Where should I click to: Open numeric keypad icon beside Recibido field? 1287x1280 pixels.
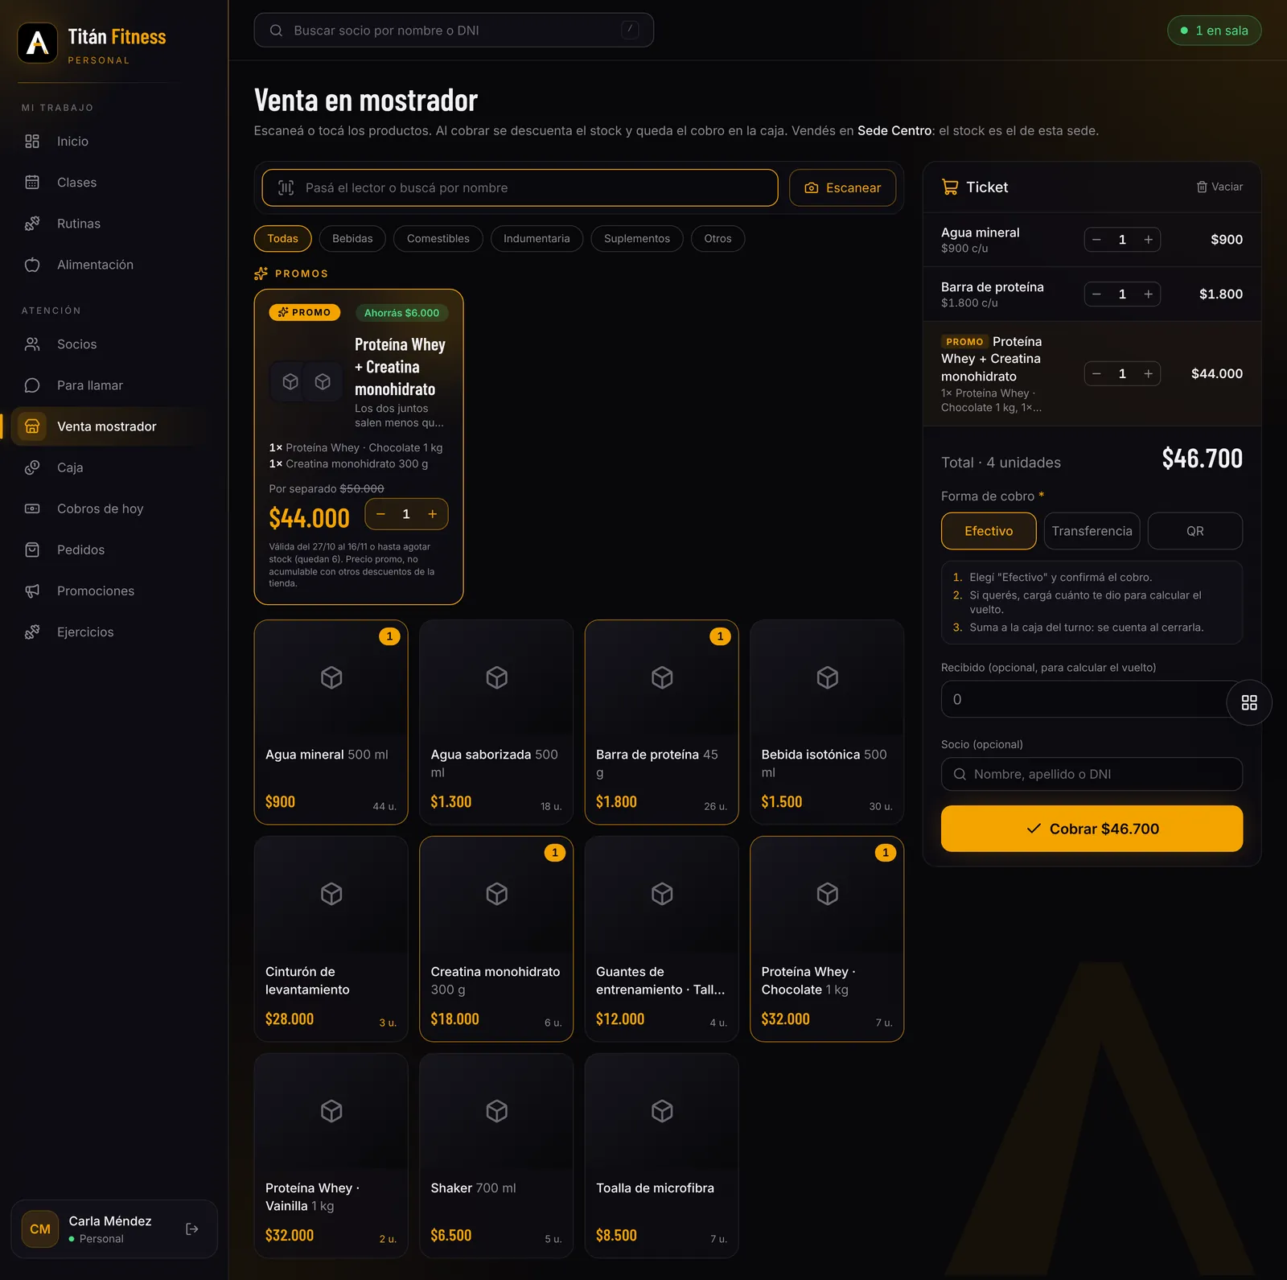[1249, 702]
